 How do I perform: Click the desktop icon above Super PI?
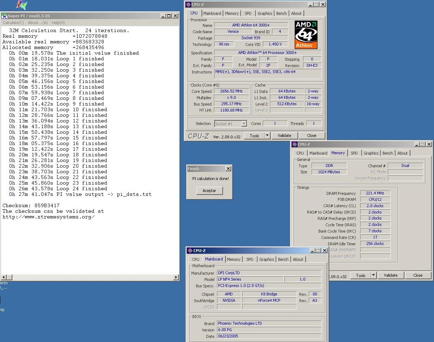click(x=22, y=5)
